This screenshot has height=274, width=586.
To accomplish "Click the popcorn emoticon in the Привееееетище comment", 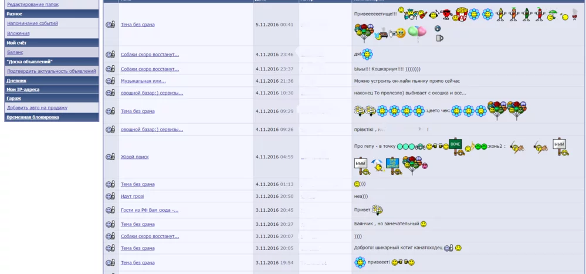I will coord(462,14).
